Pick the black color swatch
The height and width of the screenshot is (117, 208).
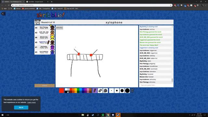pyautogui.click(x=66, y=92)
